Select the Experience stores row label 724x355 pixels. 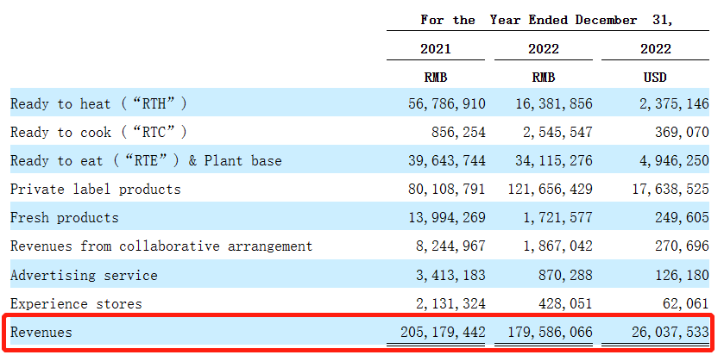point(76,303)
